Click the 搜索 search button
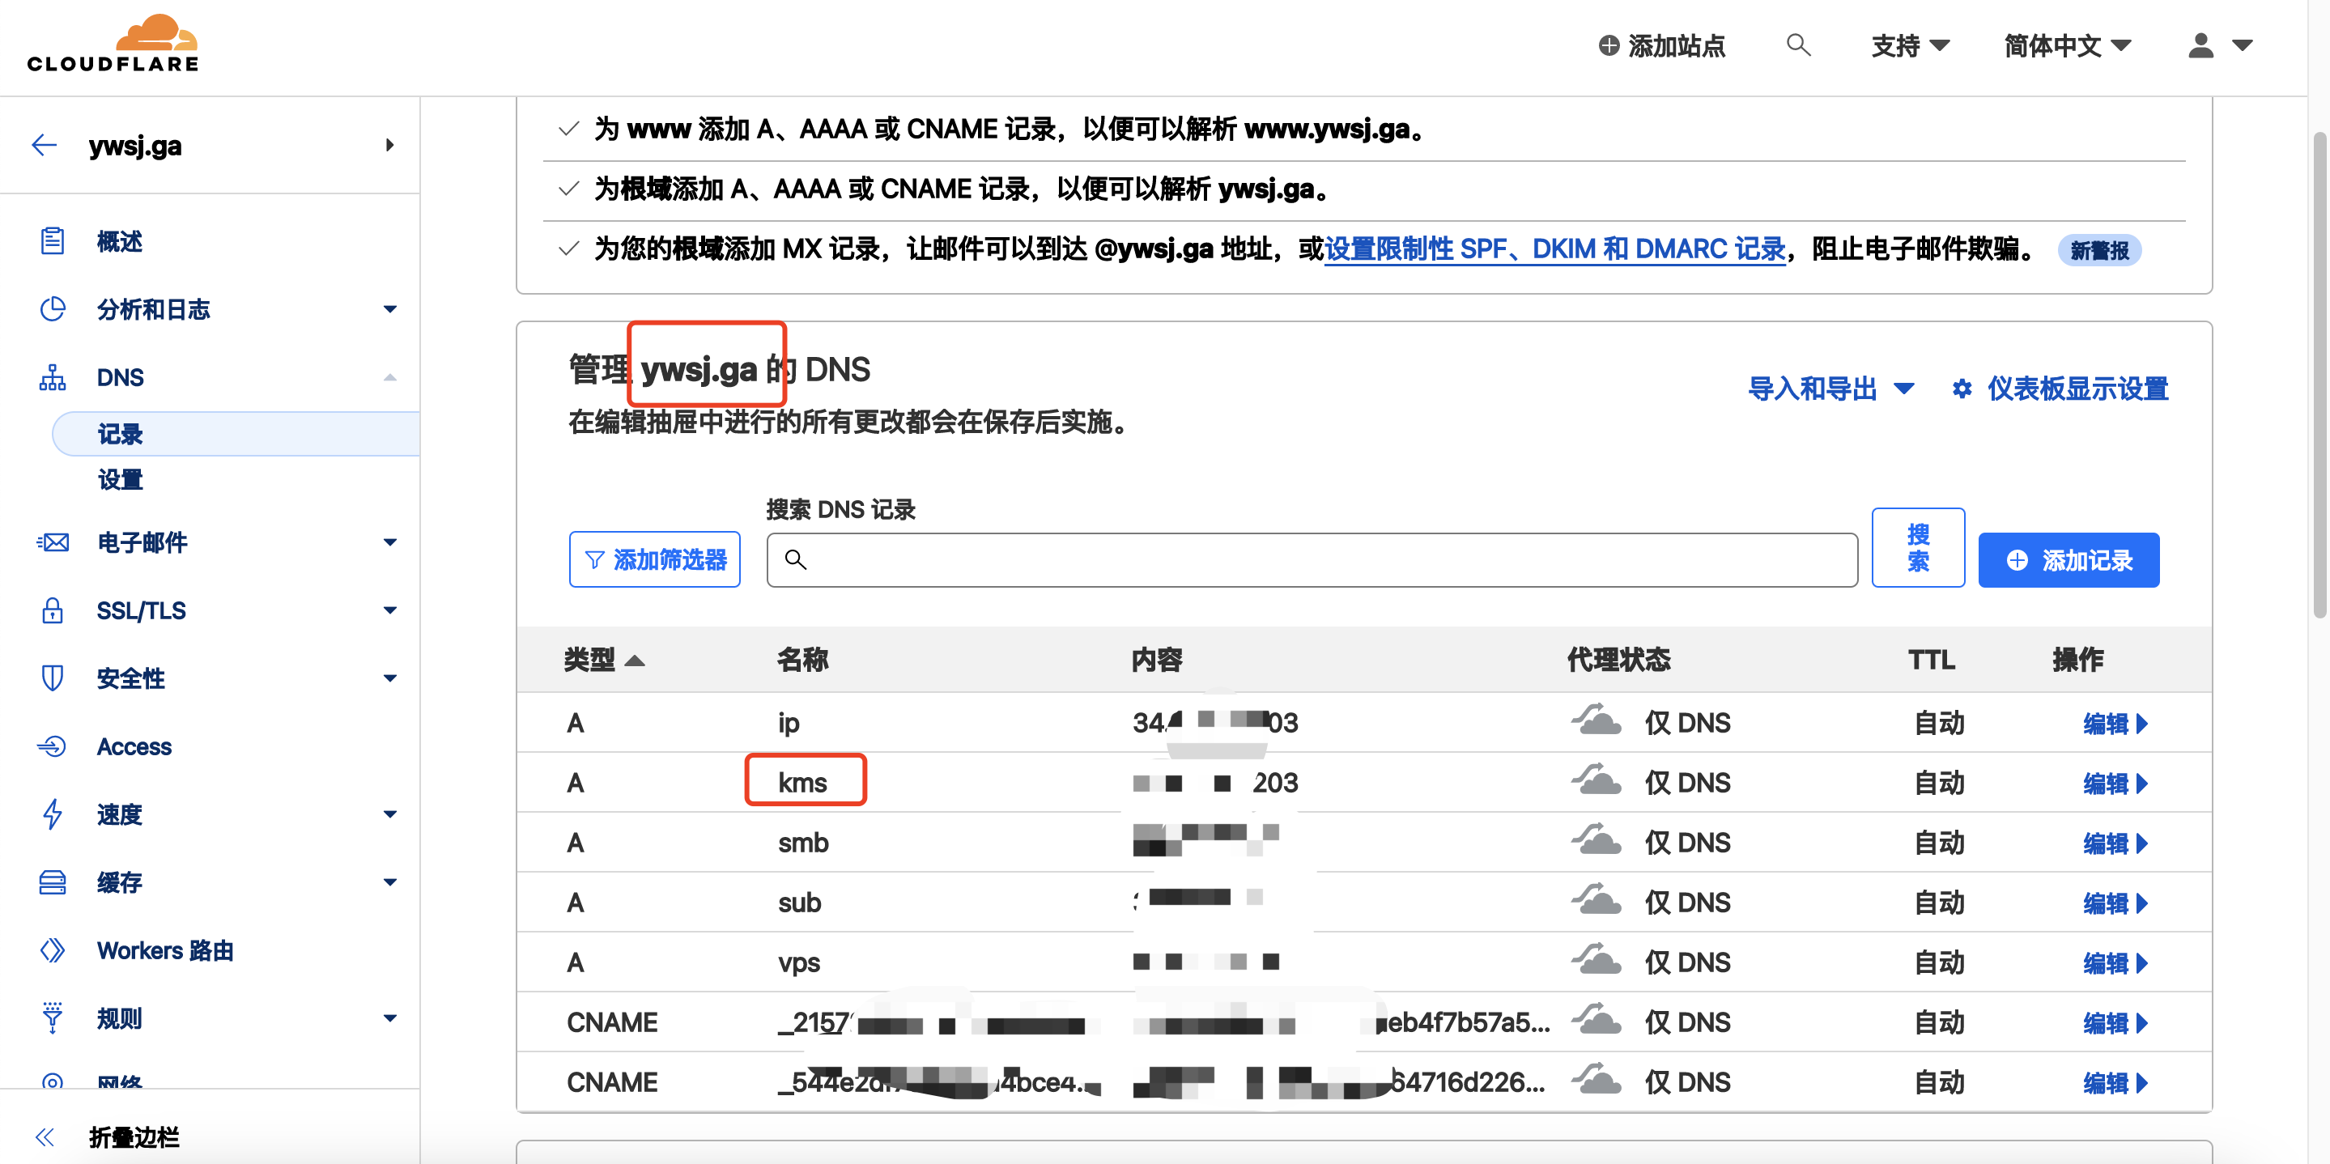Screen dimensions: 2330x1164 coord(1918,547)
